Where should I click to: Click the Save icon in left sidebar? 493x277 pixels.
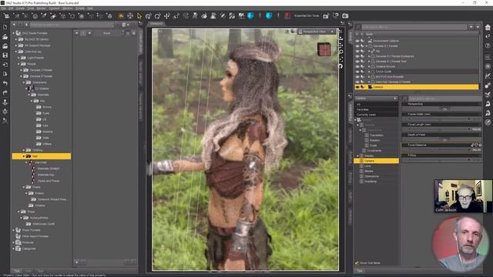click(5, 55)
